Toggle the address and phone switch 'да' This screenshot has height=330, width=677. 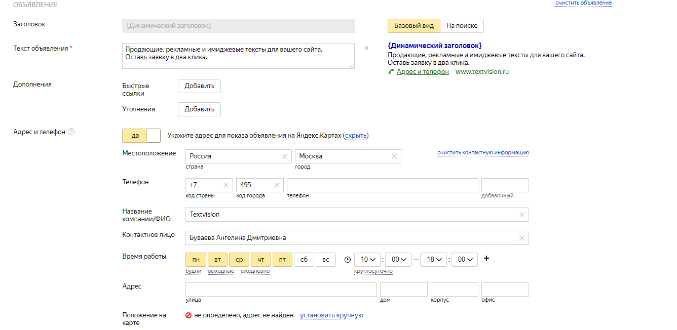point(141,136)
